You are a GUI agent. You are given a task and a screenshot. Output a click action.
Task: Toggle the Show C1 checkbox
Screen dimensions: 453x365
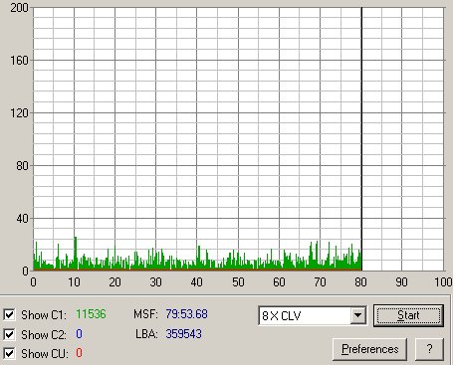tap(9, 314)
